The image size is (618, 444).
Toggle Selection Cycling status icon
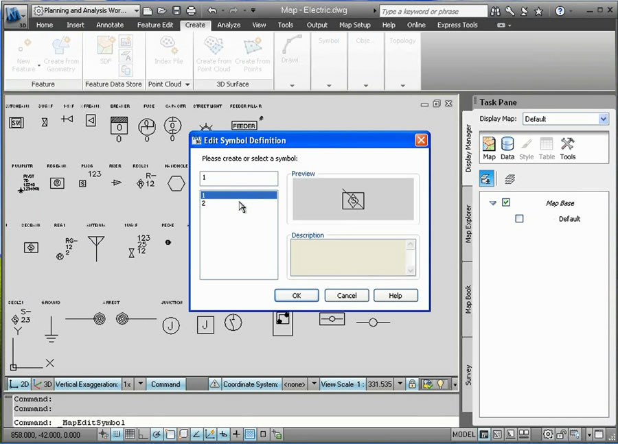pos(277,434)
